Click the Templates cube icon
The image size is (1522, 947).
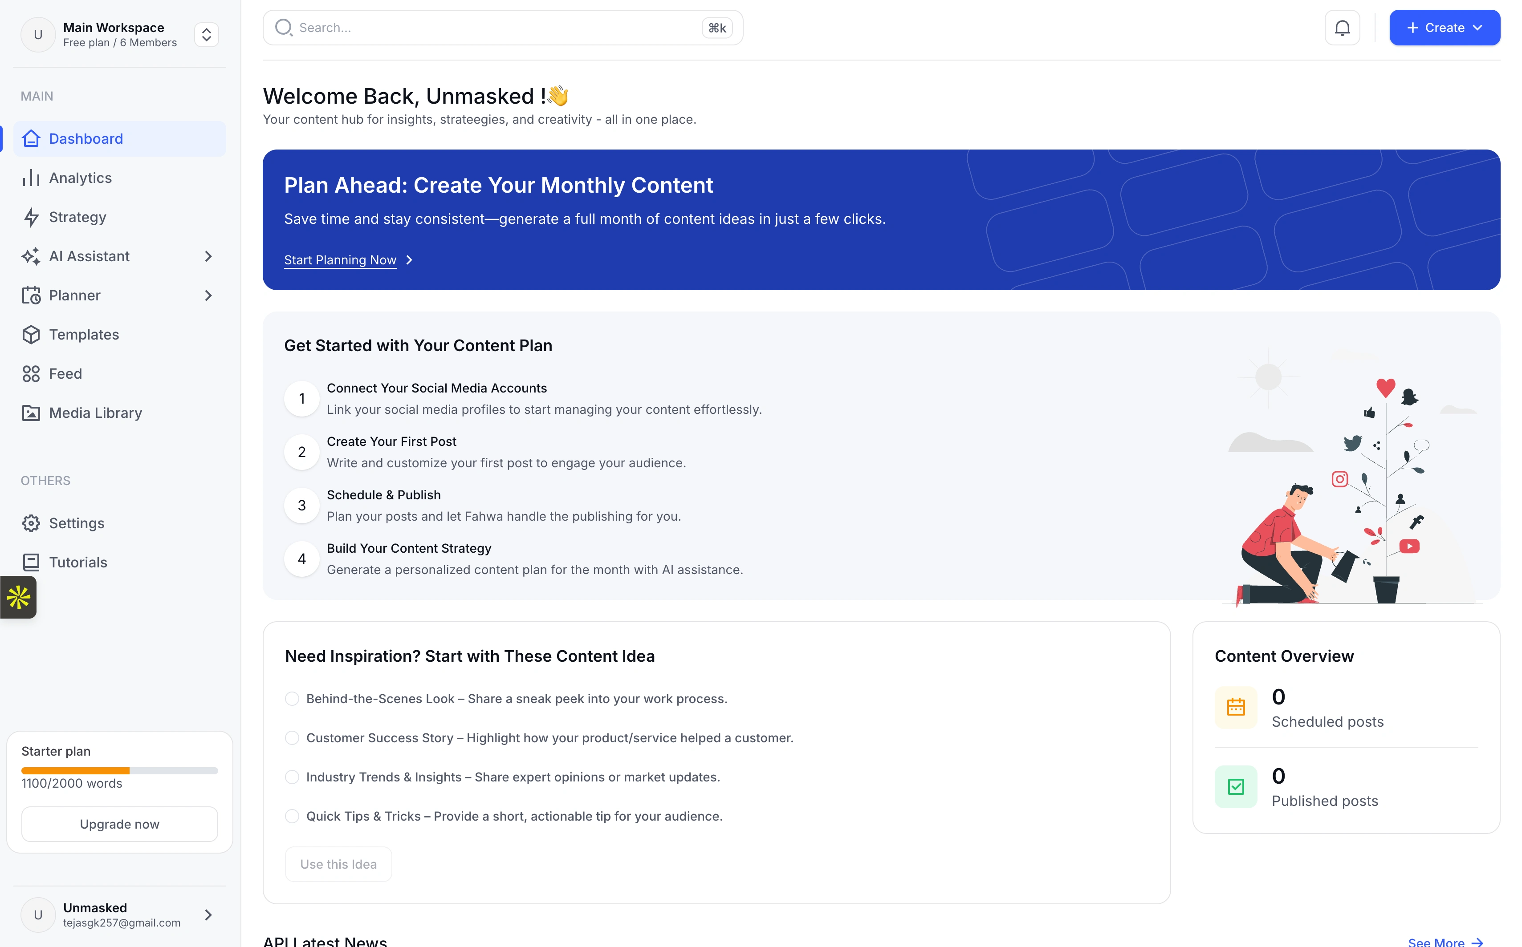tap(31, 335)
